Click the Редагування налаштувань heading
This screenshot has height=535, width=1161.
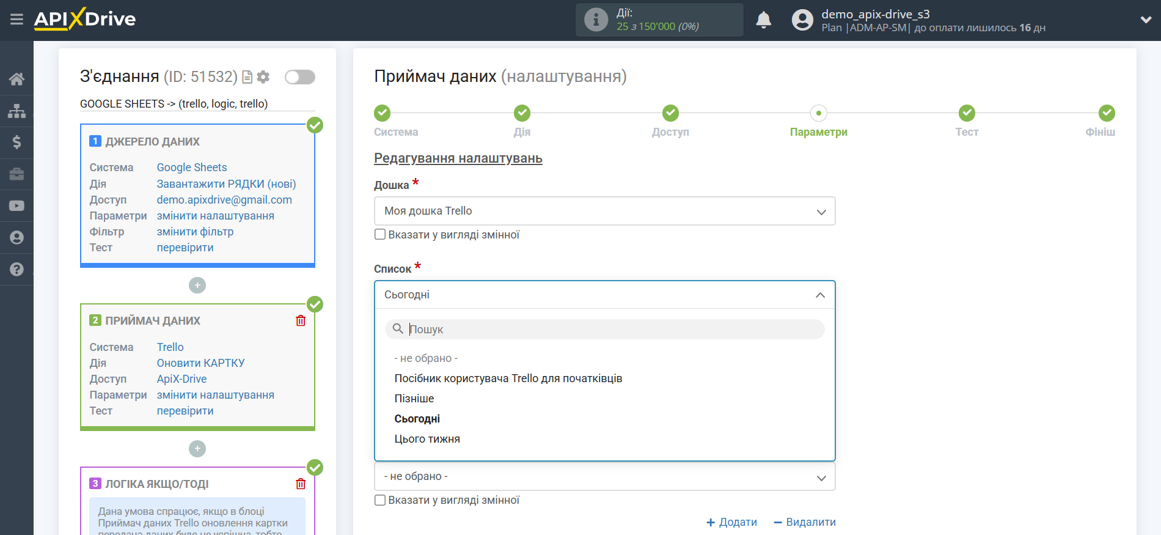(x=458, y=158)
